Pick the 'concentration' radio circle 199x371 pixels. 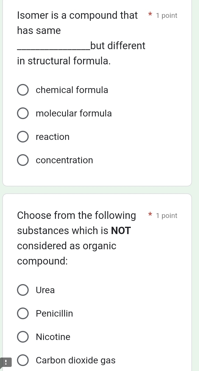click(x=23, y=160)
